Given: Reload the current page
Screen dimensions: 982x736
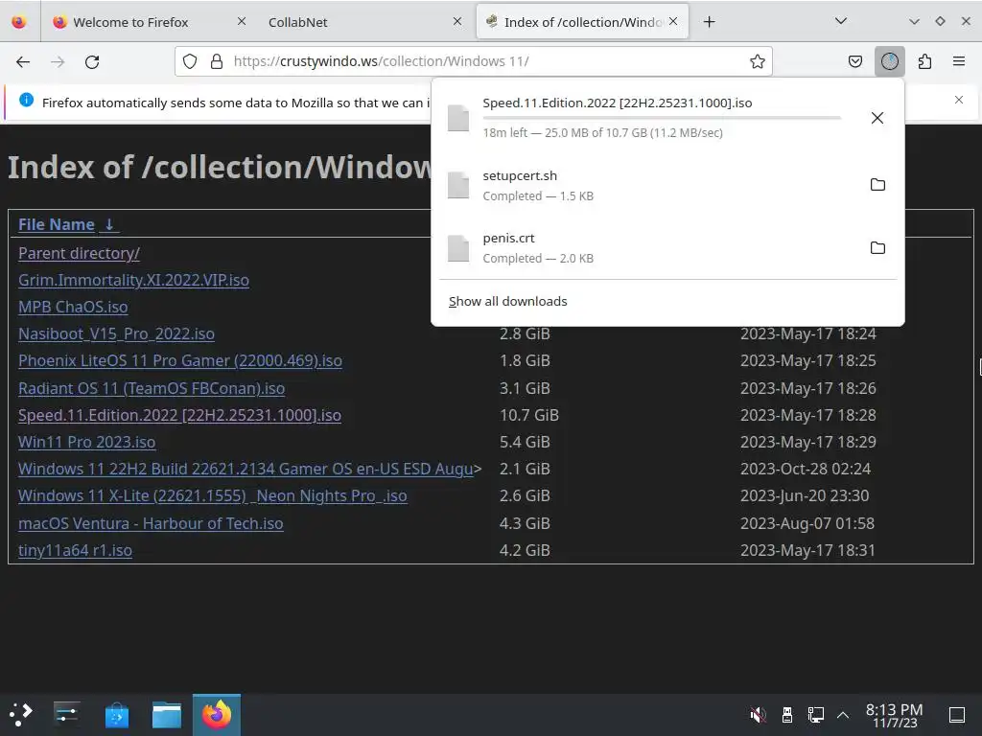Looking at the screenshot, I should [92, 61].
